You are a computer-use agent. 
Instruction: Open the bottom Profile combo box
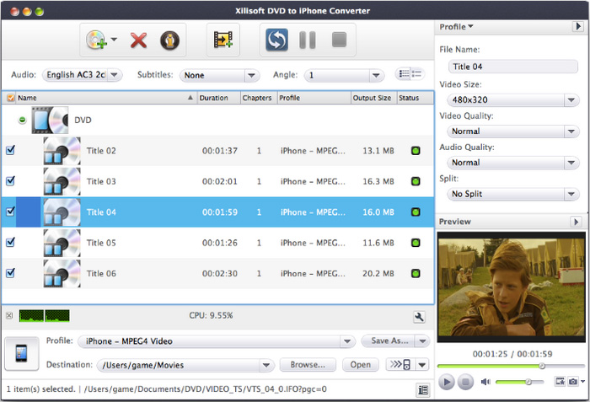click(217, 341)
